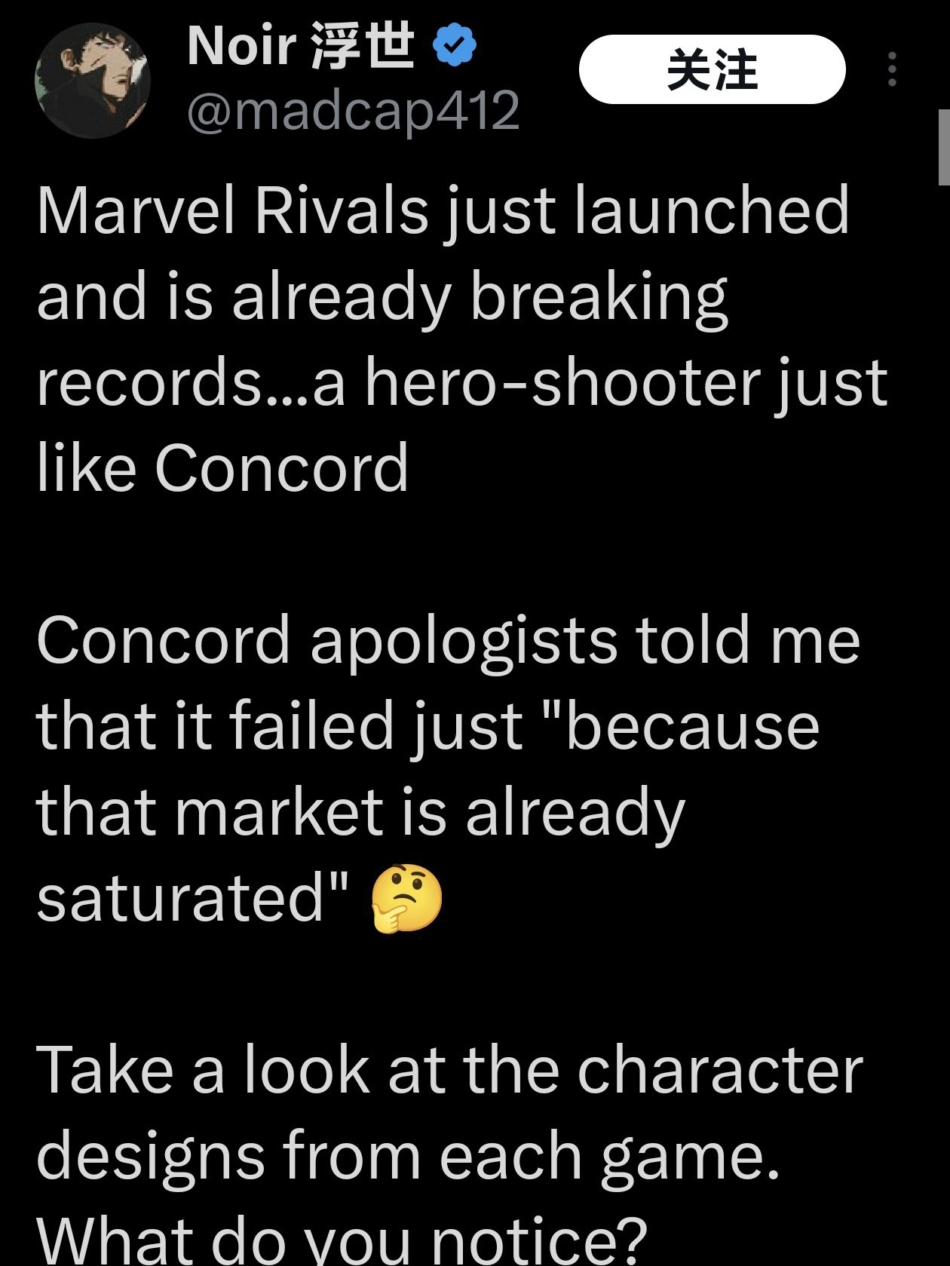The image size is (950, 1266).
Task: Click the line 'Take a look at the character'
Action: [449, 1070]
